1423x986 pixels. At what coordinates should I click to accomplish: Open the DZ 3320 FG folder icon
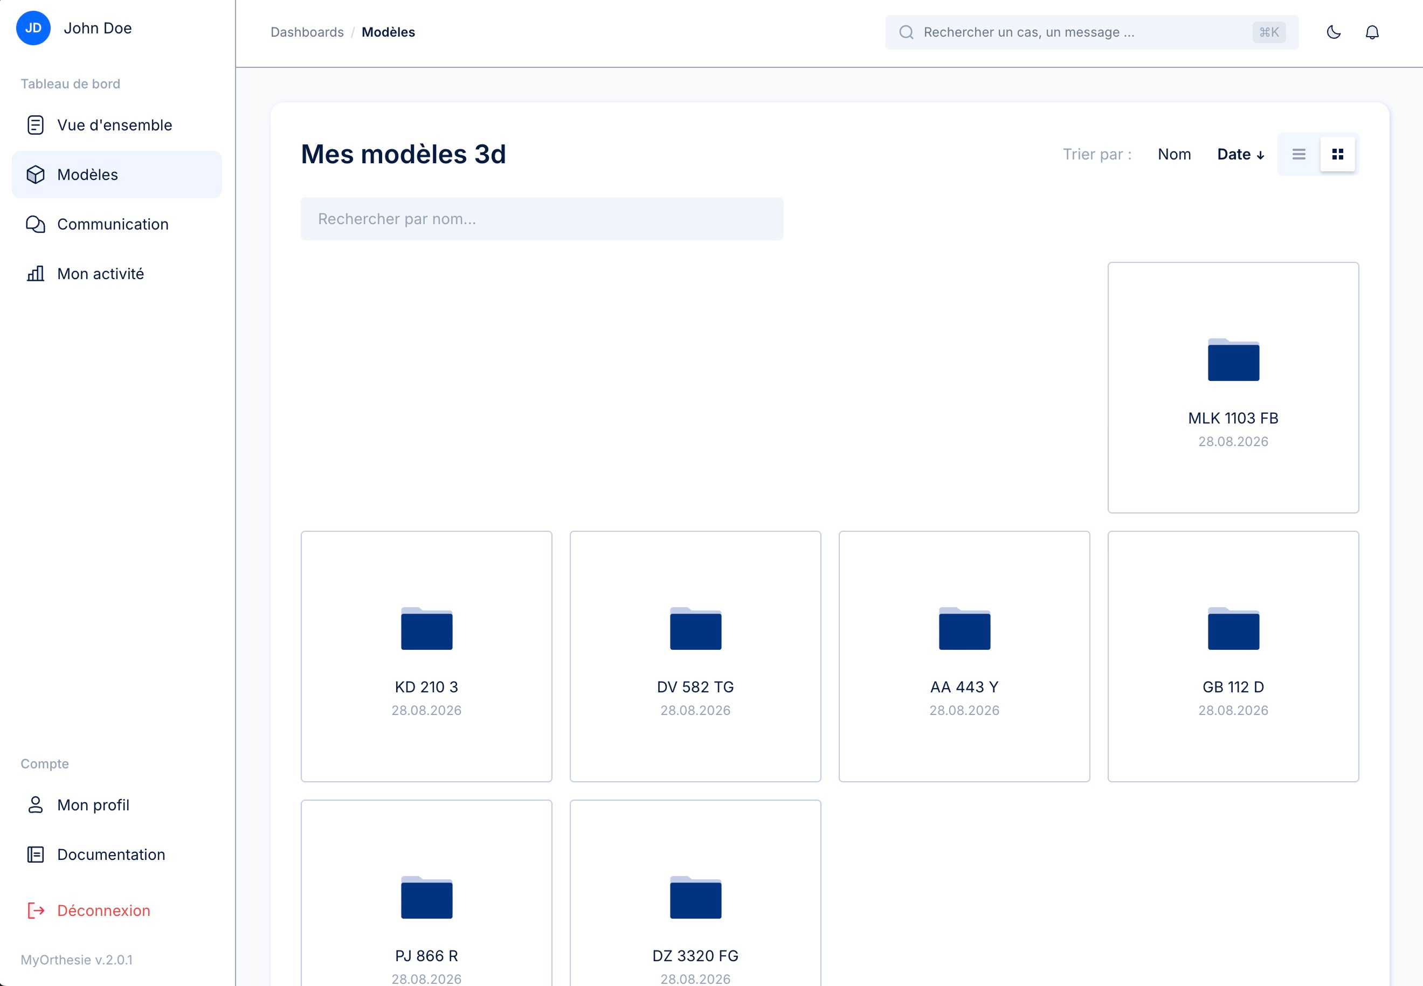click(x=696, y=897)
